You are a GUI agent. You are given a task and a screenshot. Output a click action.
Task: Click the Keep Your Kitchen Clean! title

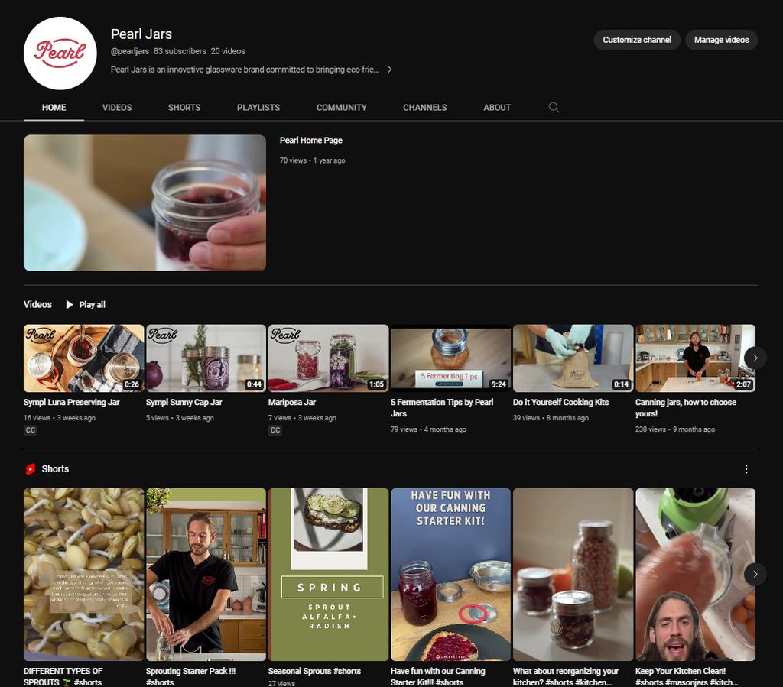(x=687, y=676)
